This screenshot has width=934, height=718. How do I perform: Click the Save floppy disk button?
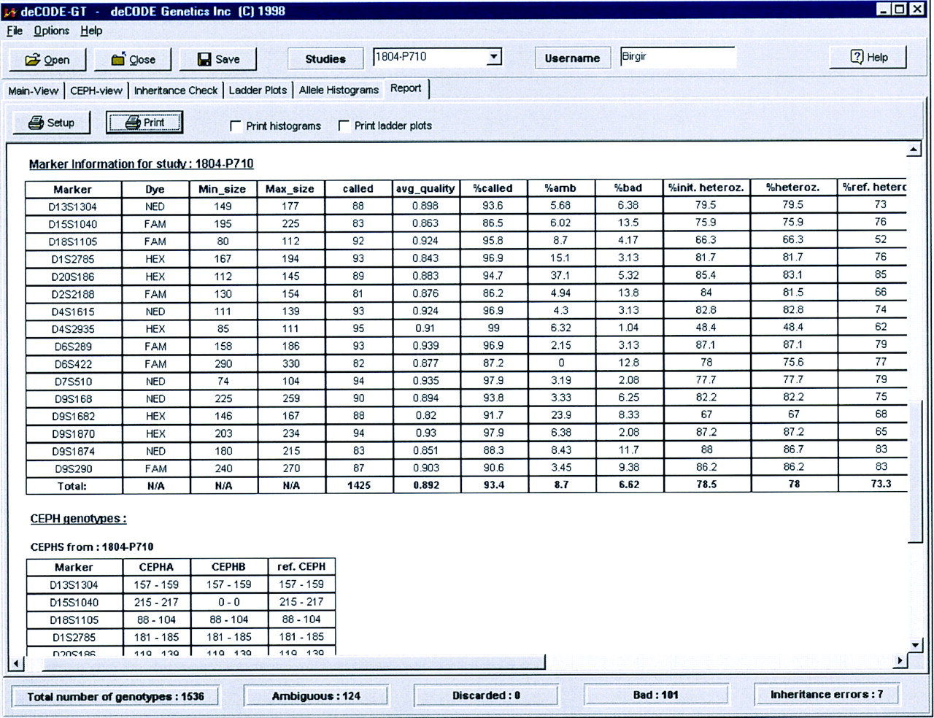coord(218,60)
